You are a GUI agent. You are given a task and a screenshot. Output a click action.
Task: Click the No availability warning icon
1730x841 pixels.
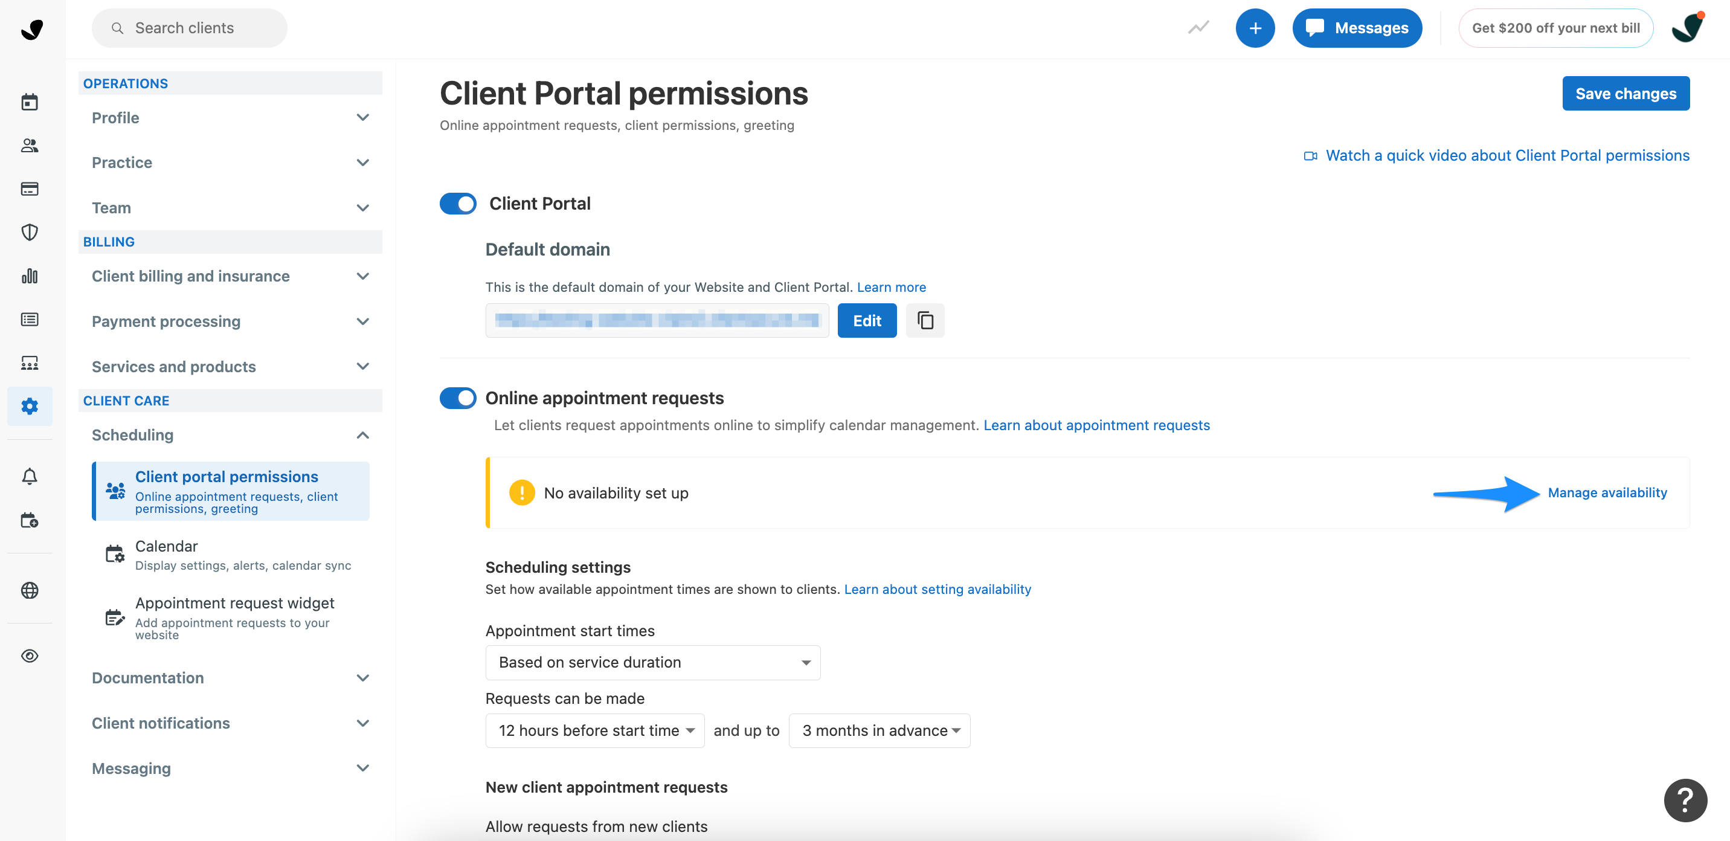tap(522, 492)
